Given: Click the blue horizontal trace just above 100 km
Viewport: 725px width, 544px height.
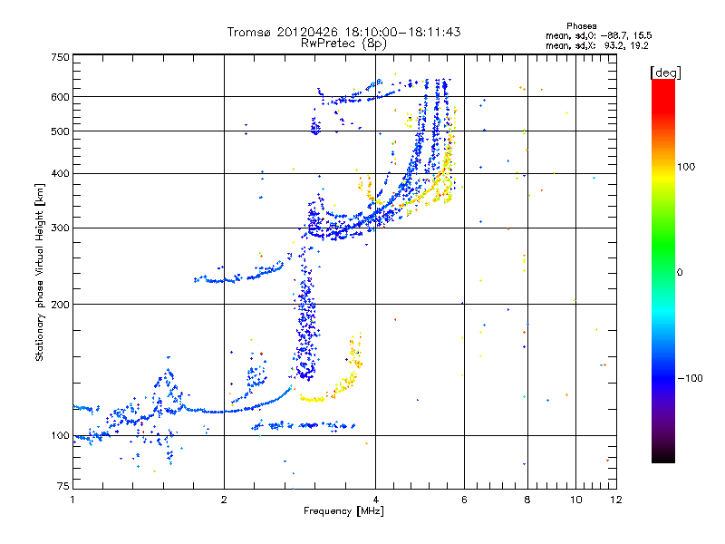Looking at the screenshot, I should 303,425.
